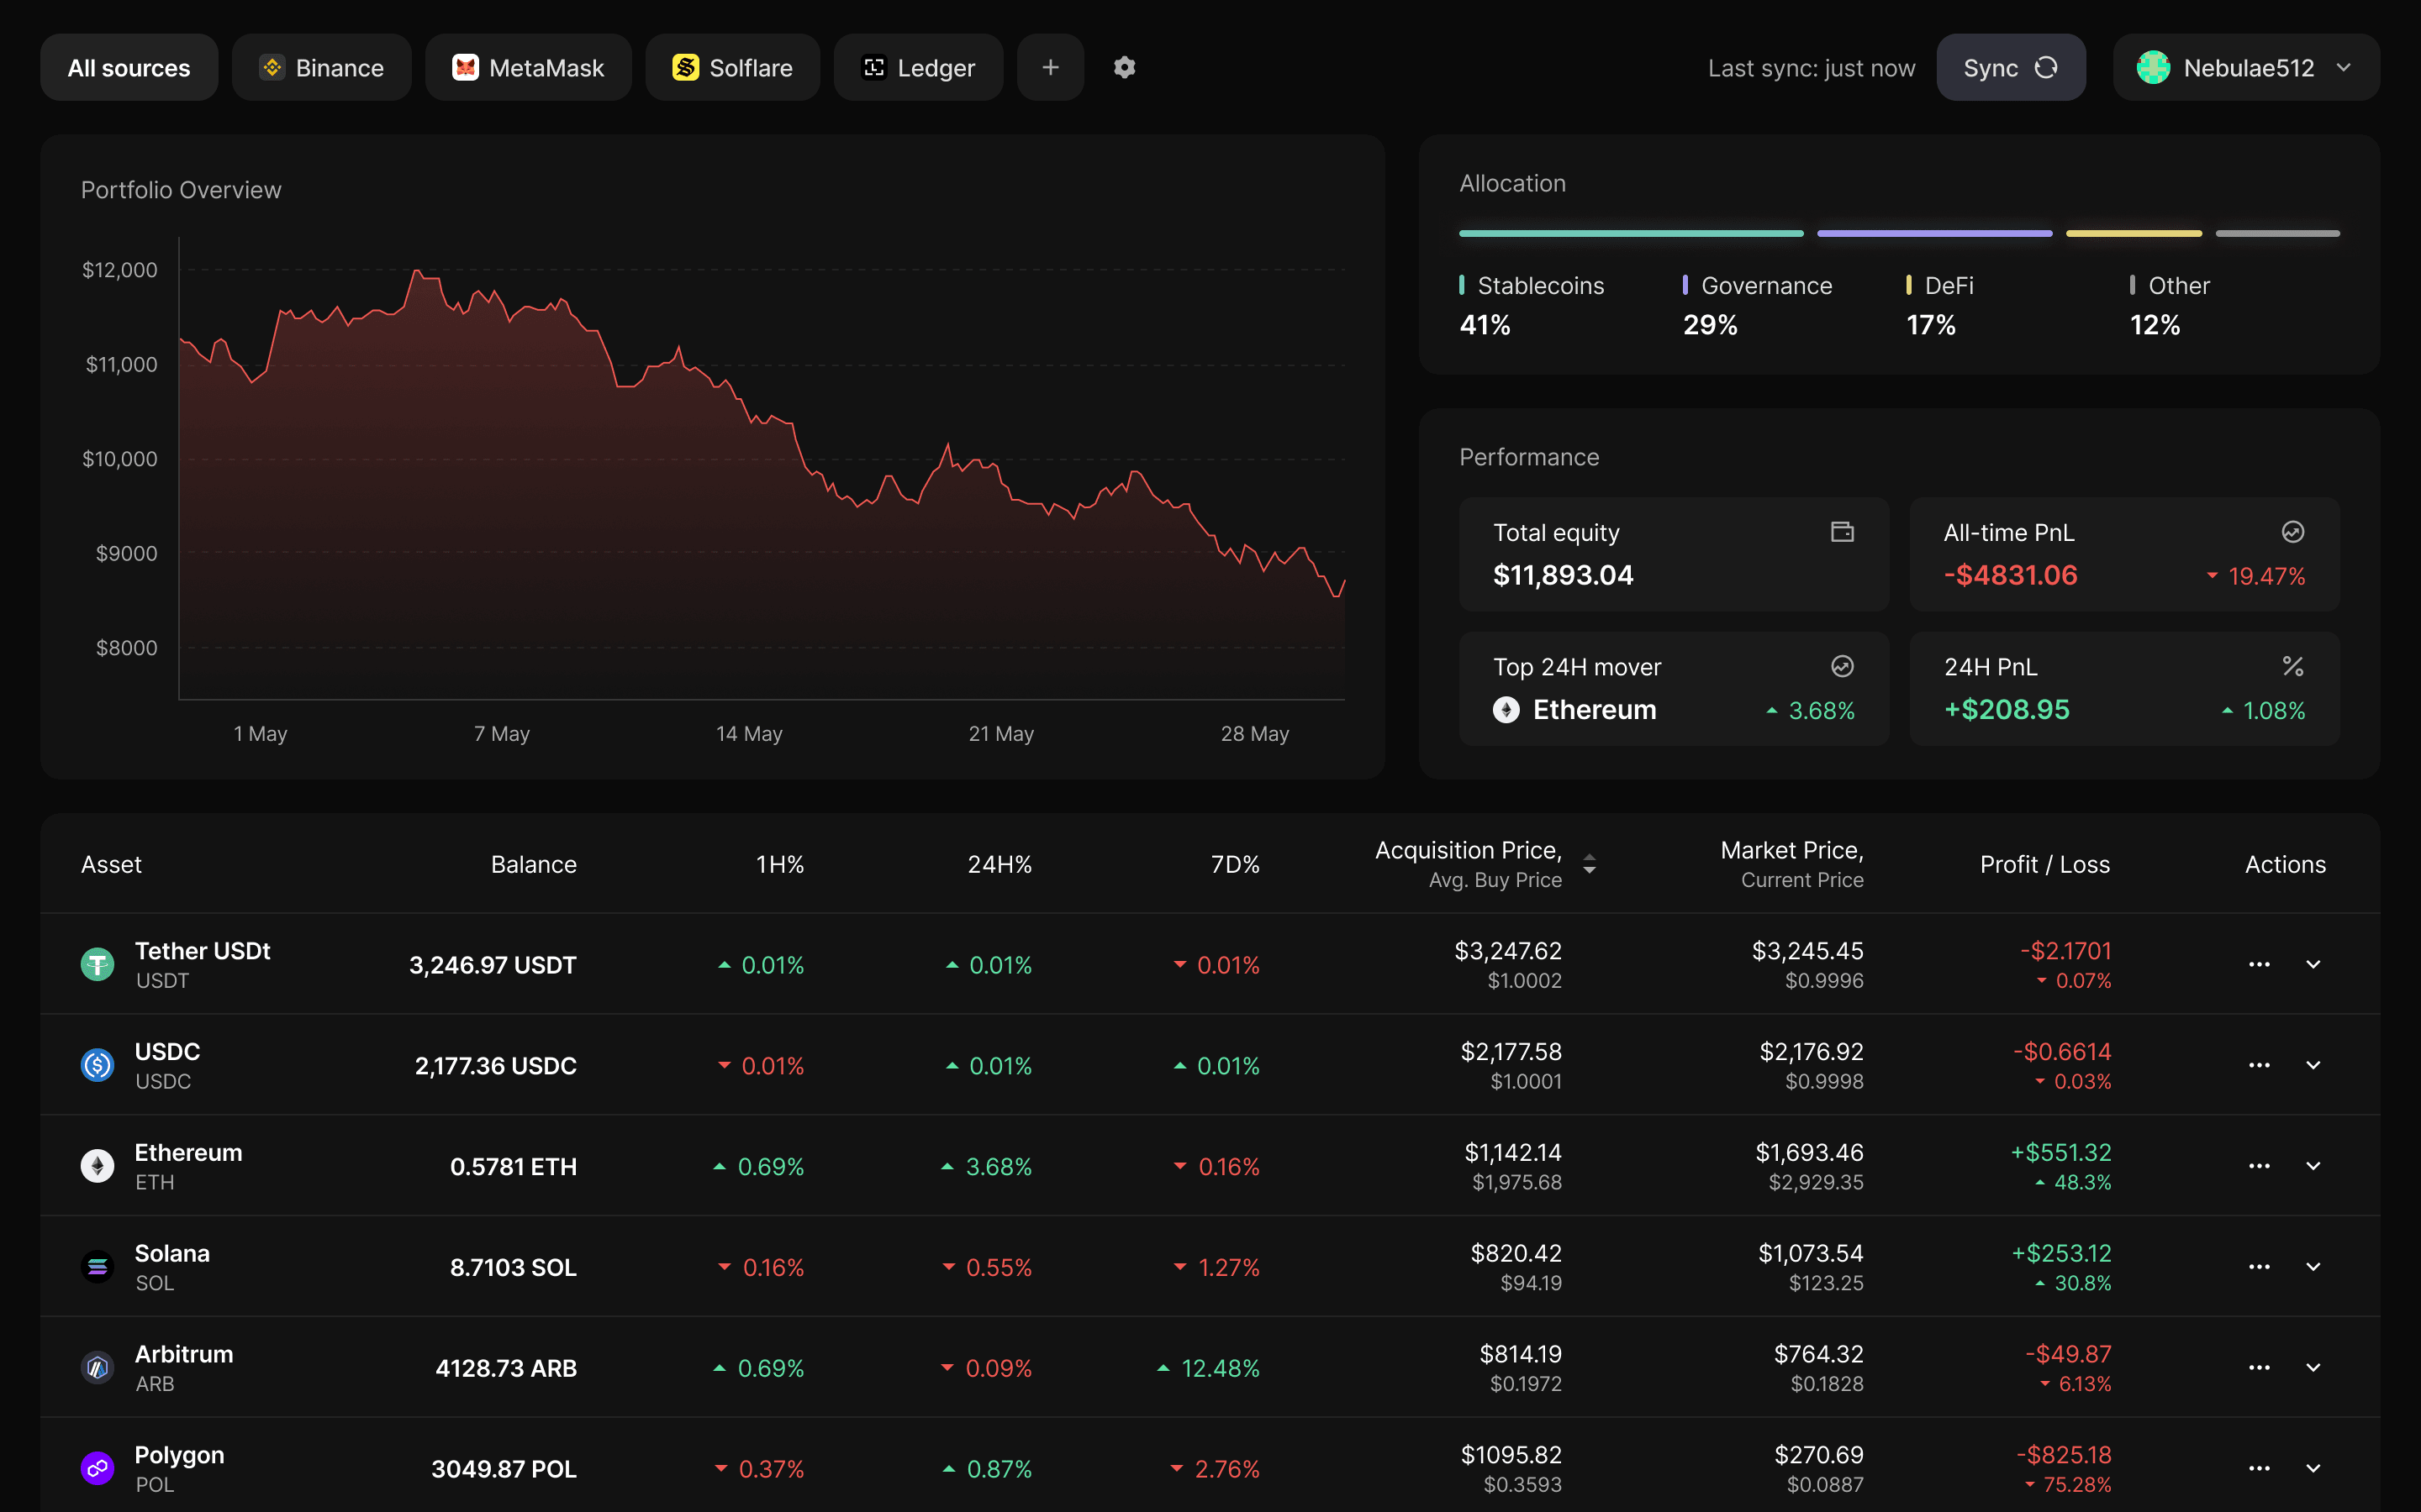
Task: Click the trend icon in Top 24H mover card
Action: [1842, 666]
